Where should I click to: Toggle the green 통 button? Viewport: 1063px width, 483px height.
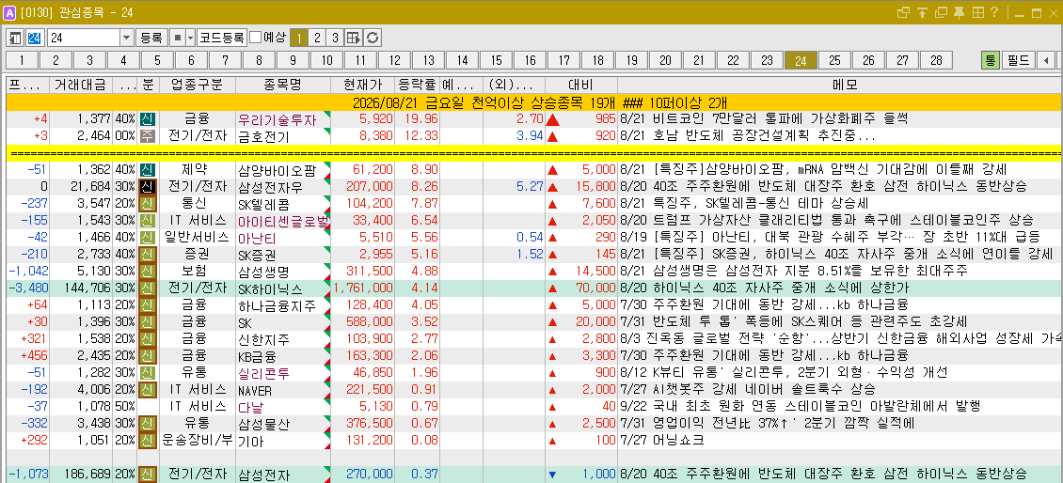[x=991, y=60]
